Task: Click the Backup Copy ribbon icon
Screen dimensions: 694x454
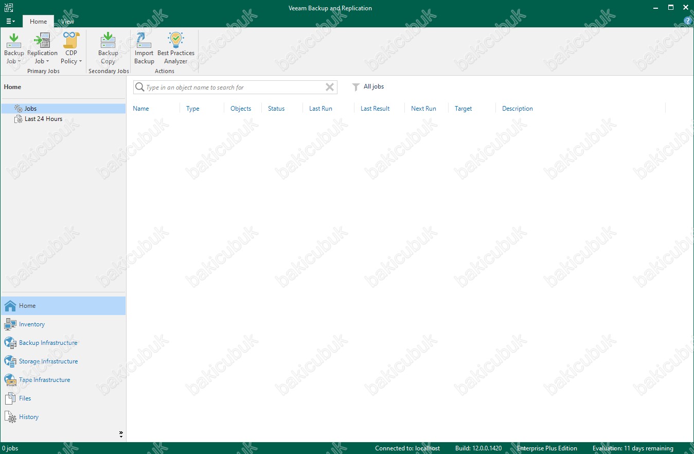Action: coord(108,40)
